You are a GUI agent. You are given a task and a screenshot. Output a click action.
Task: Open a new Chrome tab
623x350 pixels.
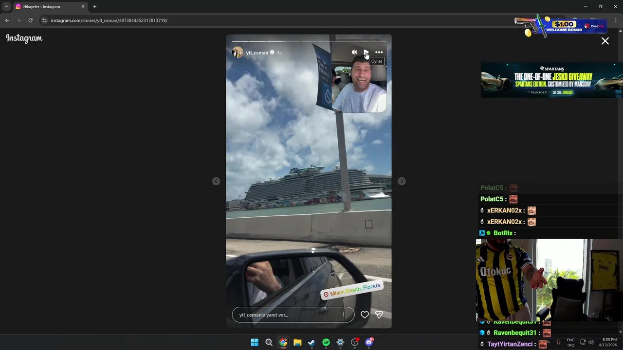point(94,7)
